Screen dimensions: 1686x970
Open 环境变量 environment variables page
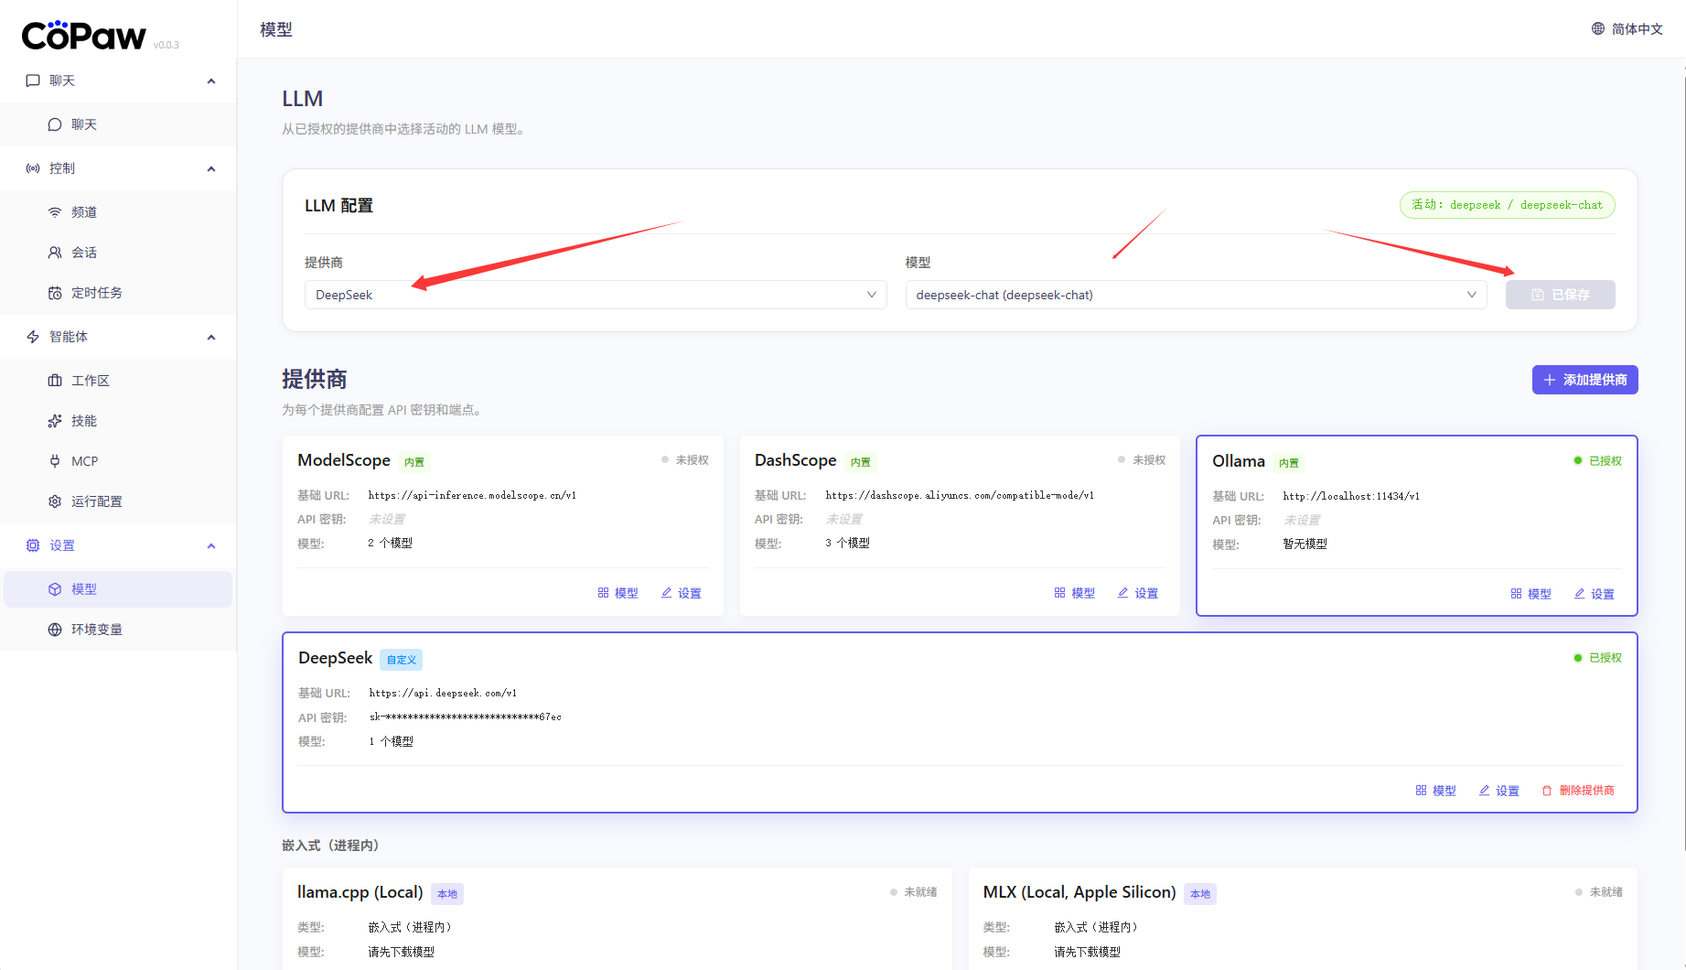[96, 630]
